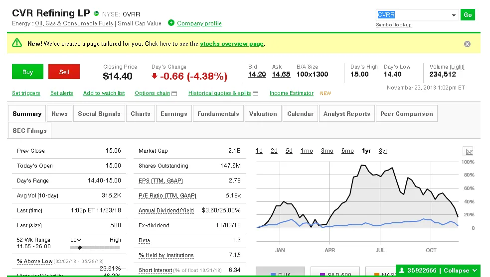Open the Options chain link
490x277 pixels.
(x=152, y=93)
